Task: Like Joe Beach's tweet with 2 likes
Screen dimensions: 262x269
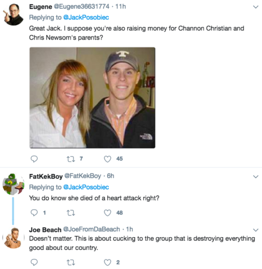Action: pos(108,262)
